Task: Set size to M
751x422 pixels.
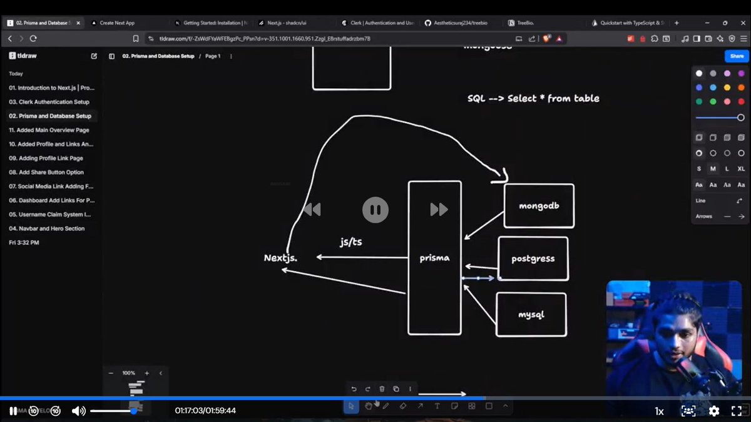Action: pos(713,169)
